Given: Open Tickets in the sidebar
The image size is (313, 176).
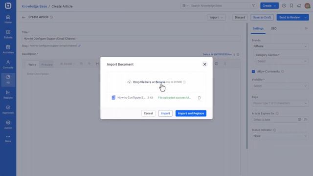Looking at the screenshot, I should click(x=8, y=34).
